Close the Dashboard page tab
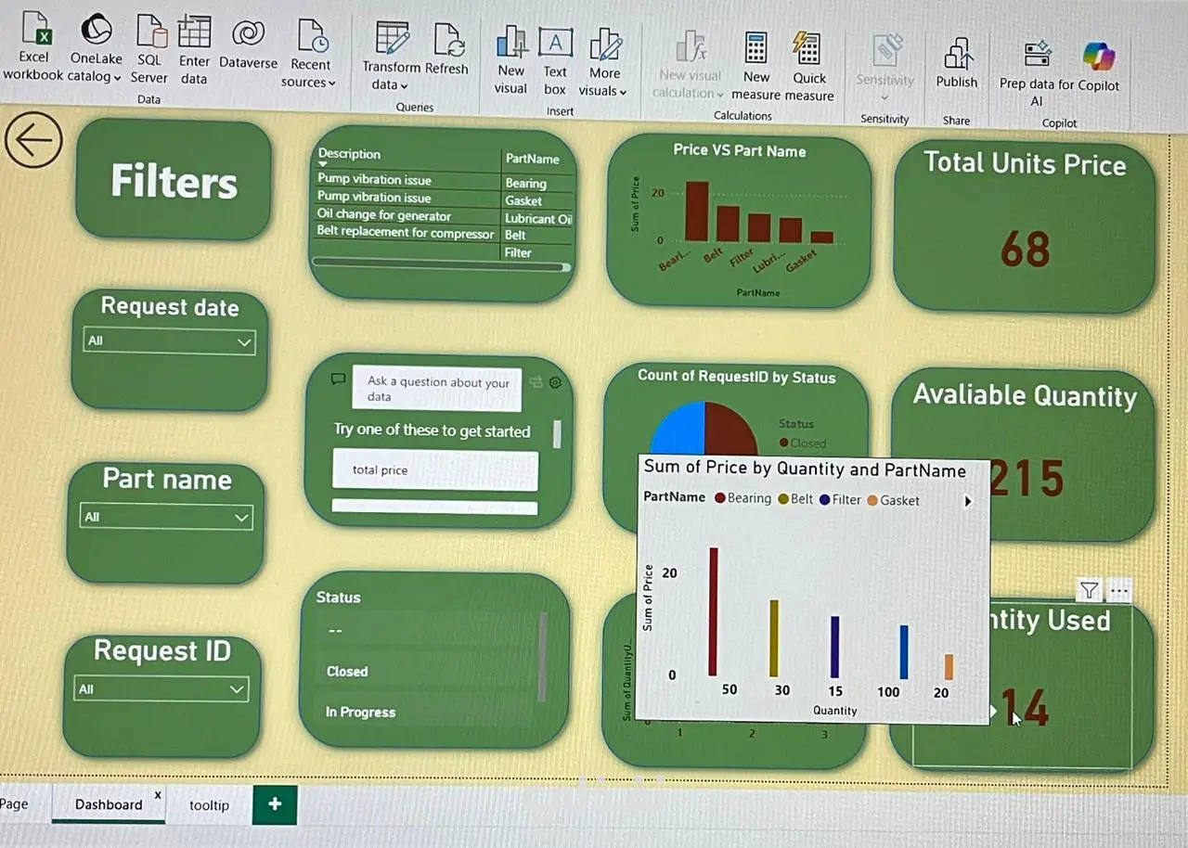 tap(158, 795)
